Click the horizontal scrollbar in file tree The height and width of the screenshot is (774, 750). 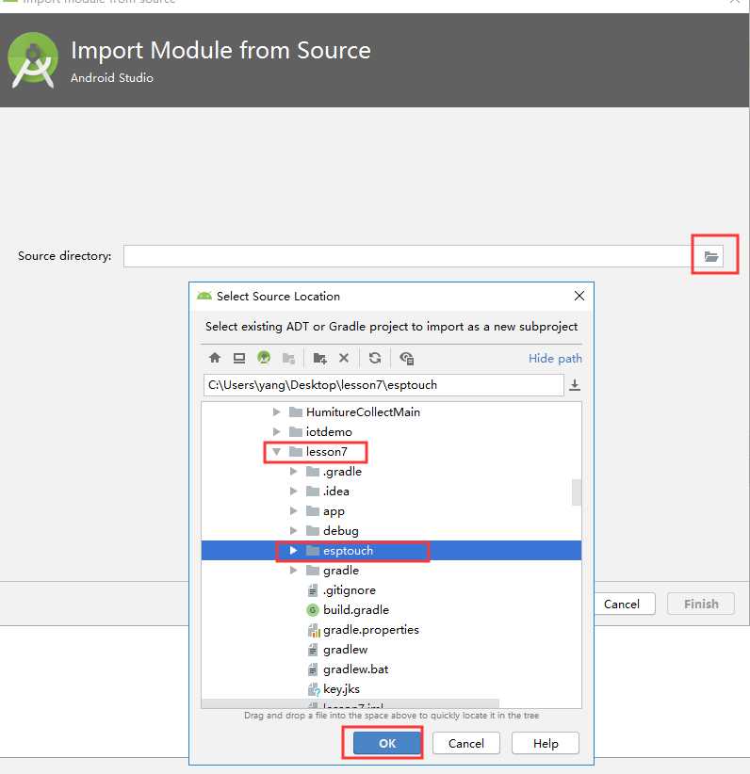point(351,703)
